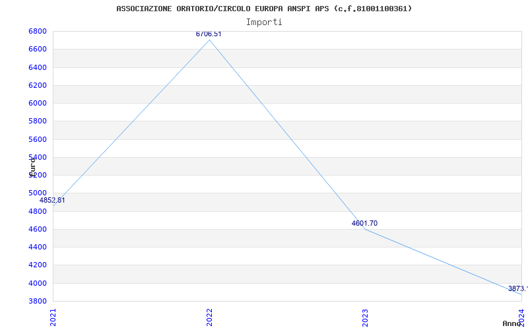528x330 pixels.
Task: Click the 'Importi' subtitle
Action: point(264,22)
